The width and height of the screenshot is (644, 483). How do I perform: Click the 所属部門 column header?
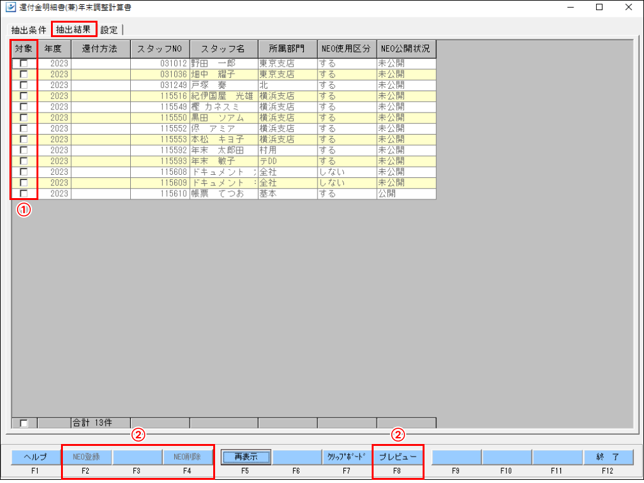287,49
